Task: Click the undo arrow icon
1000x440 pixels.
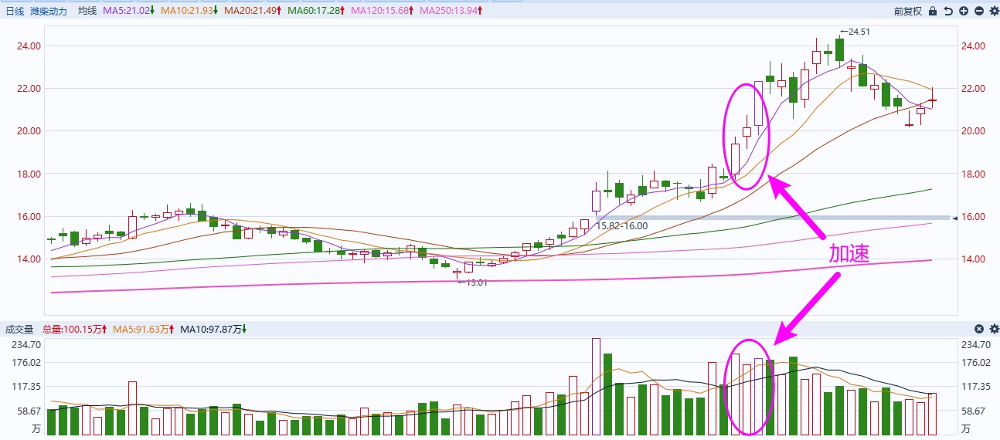Action: click(948, 11)
